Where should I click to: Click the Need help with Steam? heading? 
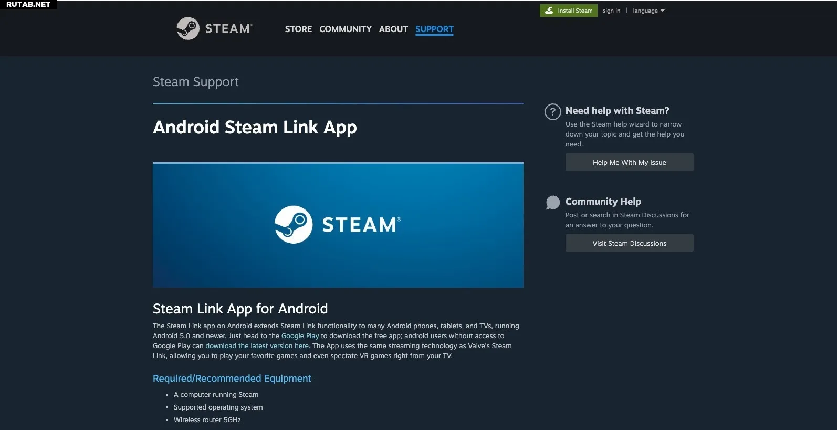(x=617, y=111)
